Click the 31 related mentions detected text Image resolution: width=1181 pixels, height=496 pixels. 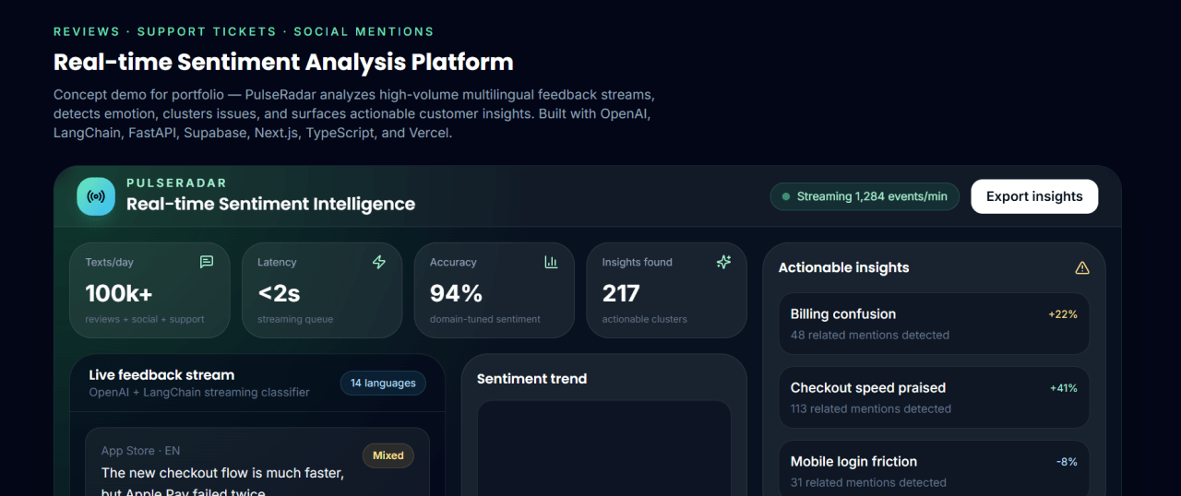pyautogui.click(x=868, y=482)
